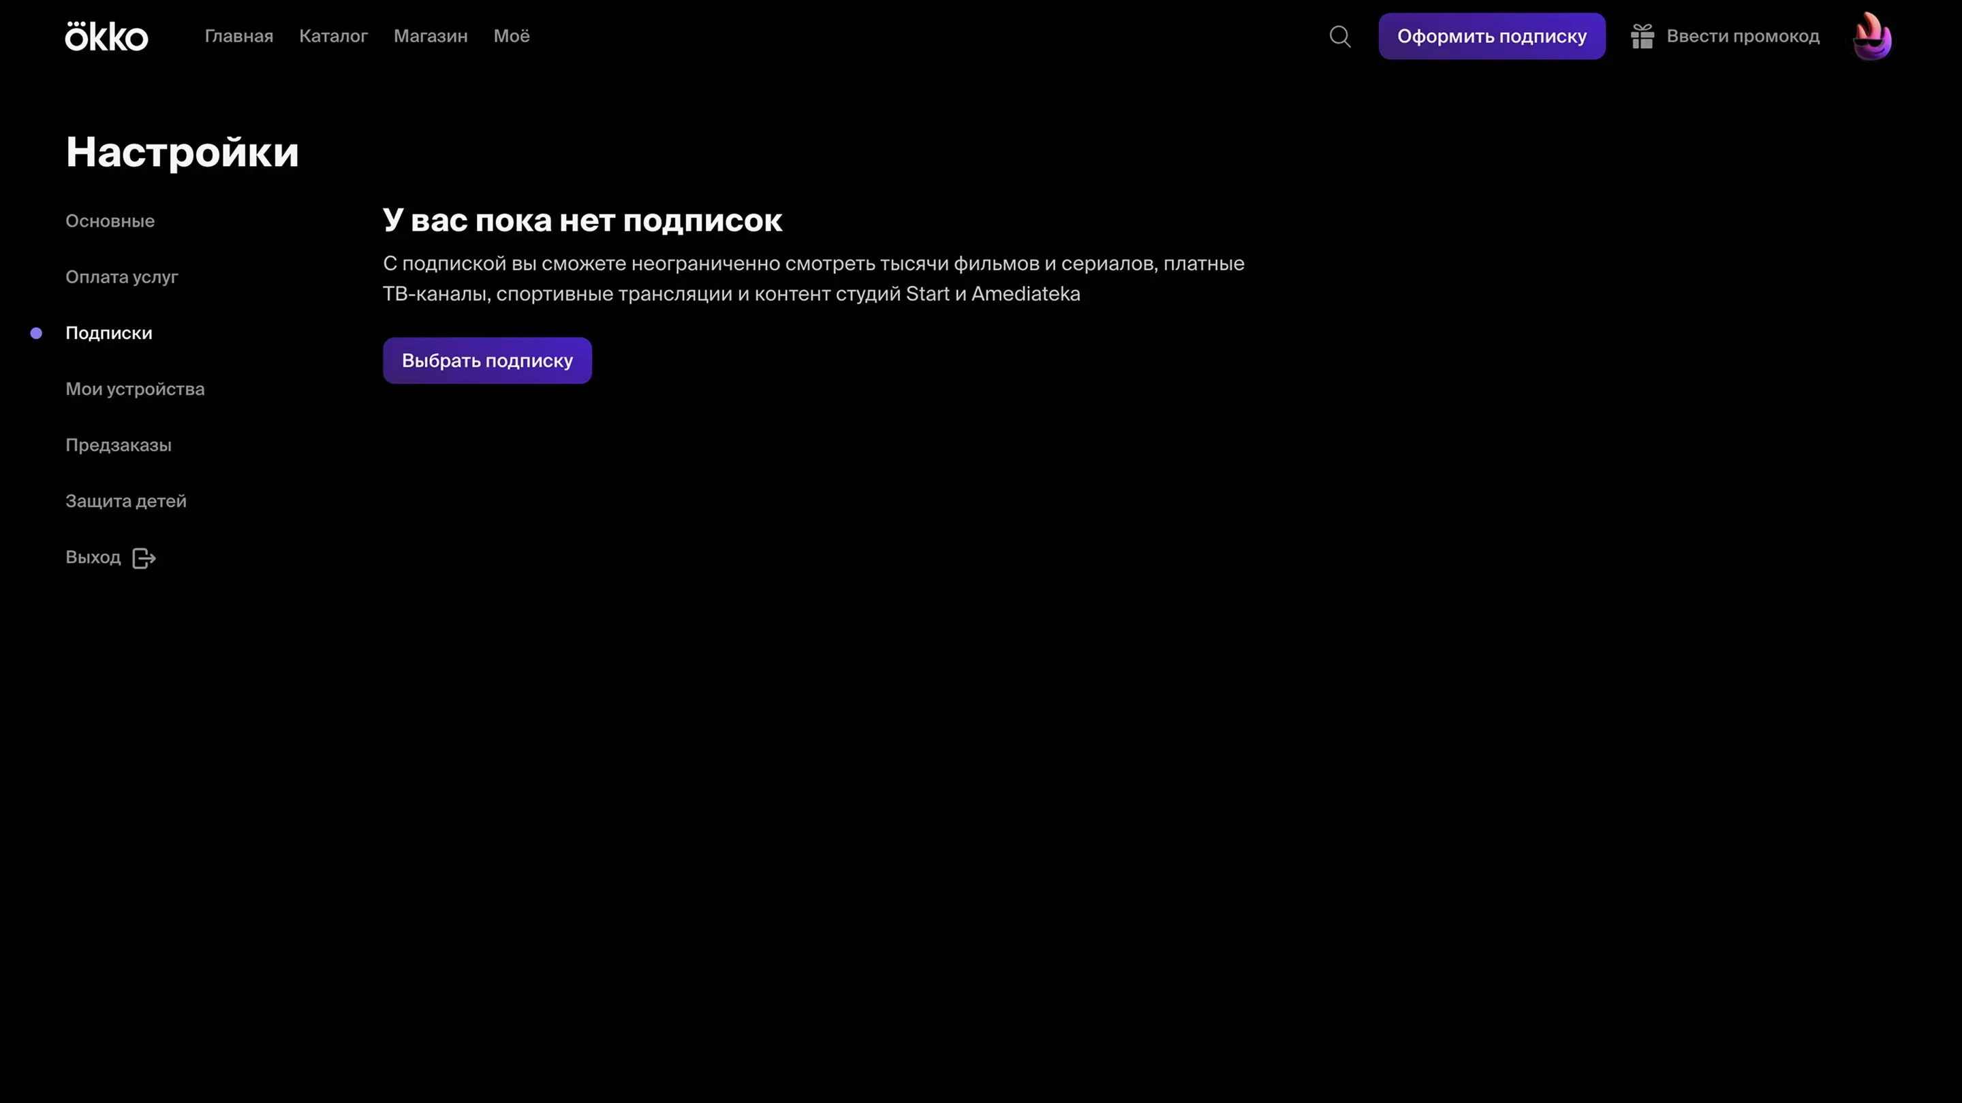The height and width of the screenshot is (1103, 1962).
Task: Click the purple dot beside Подписки
Action: [x=36, y=334]
